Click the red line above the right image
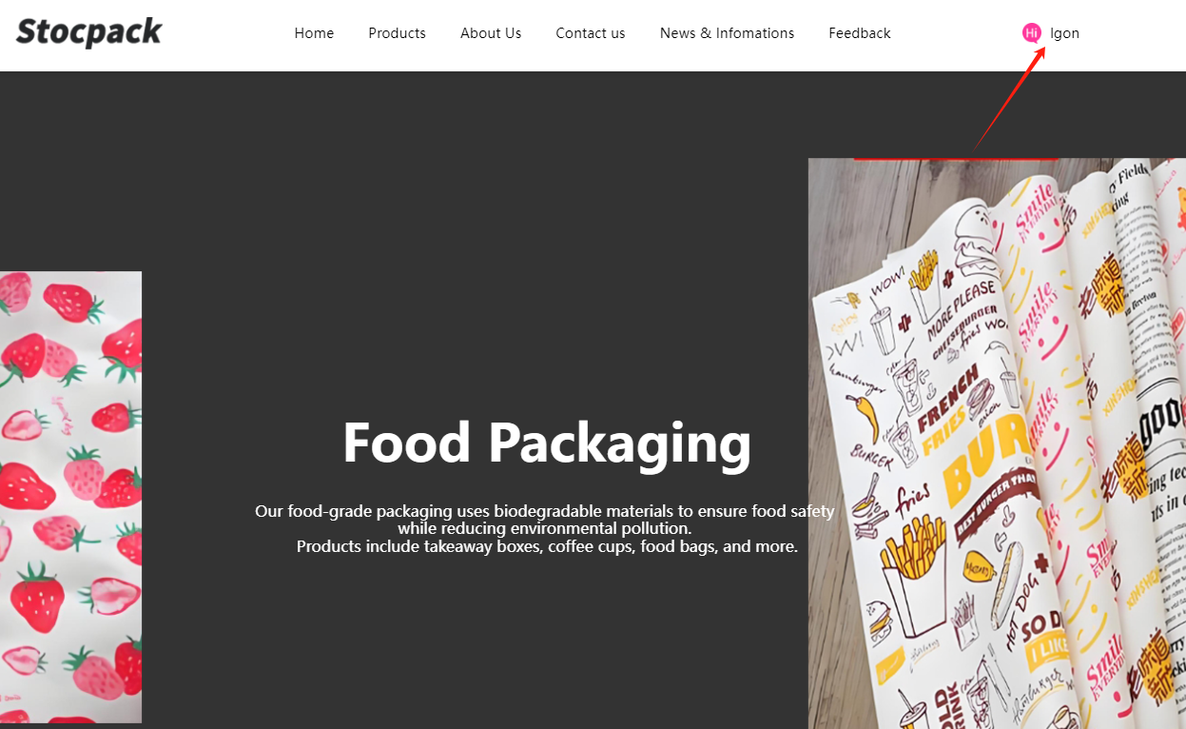Viewport: 1186px width, 729px height. click(x=956, y=158)
